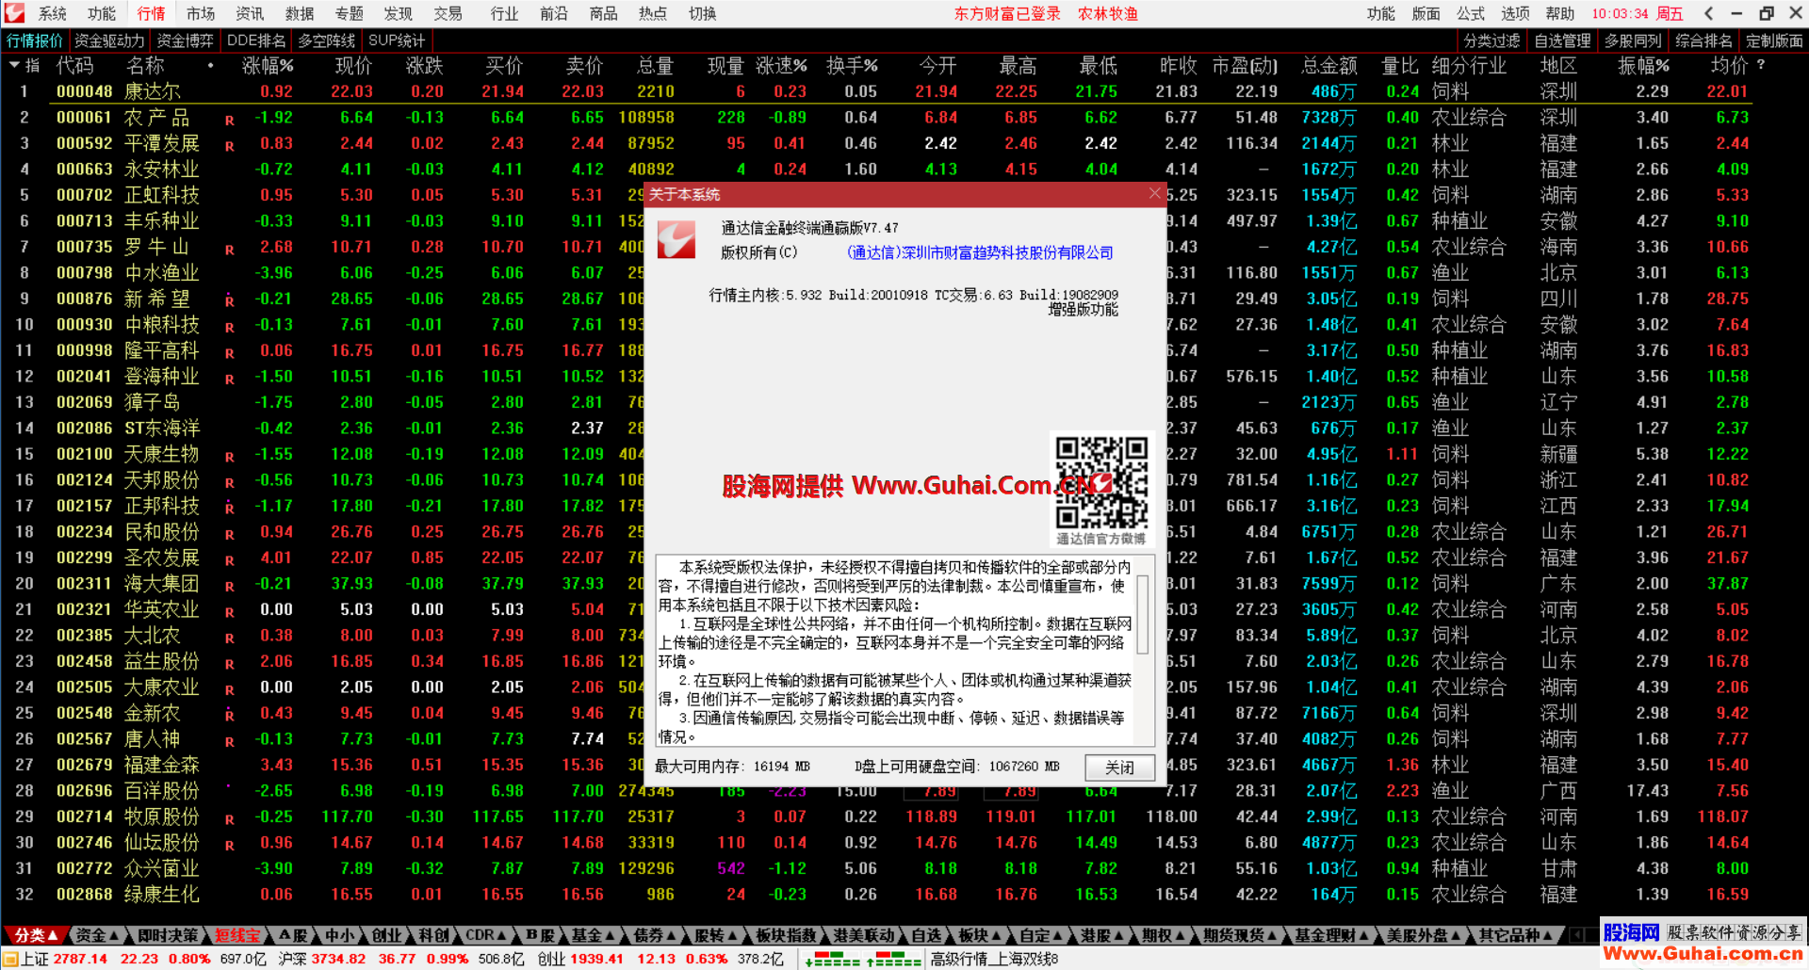Click the 创业 index value 1939.41
1809x970 pixels.
598,959
